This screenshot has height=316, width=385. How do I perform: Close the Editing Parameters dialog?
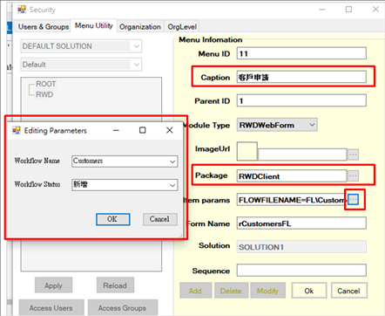click(170, 130)
